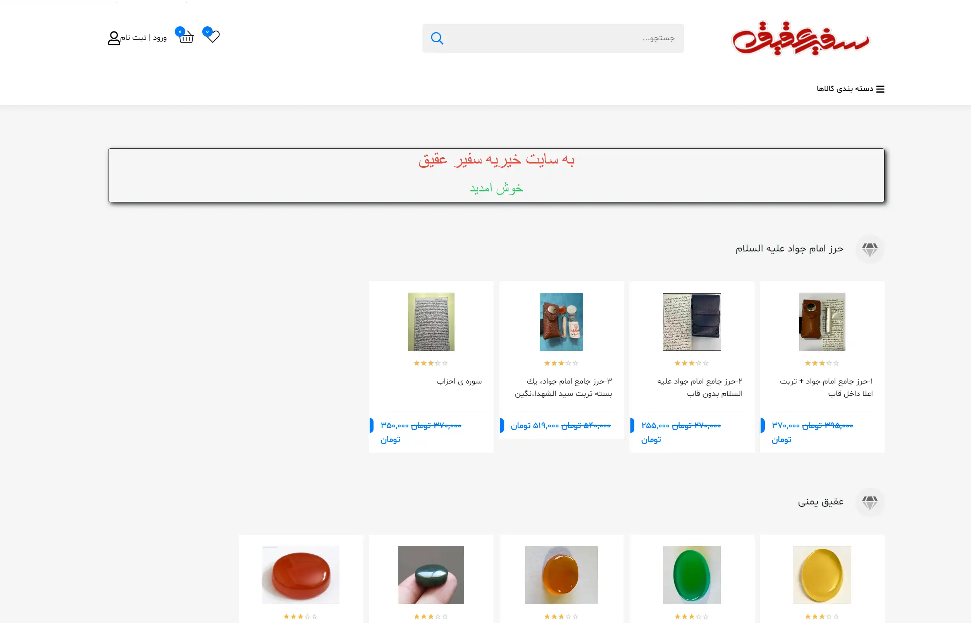Click the diamond icon beside حرز امام جواد heading

point(870,249)
